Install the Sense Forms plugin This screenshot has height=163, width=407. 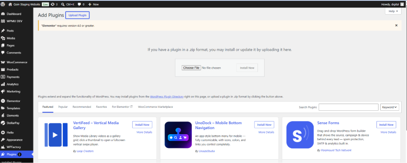click(386, 125)
